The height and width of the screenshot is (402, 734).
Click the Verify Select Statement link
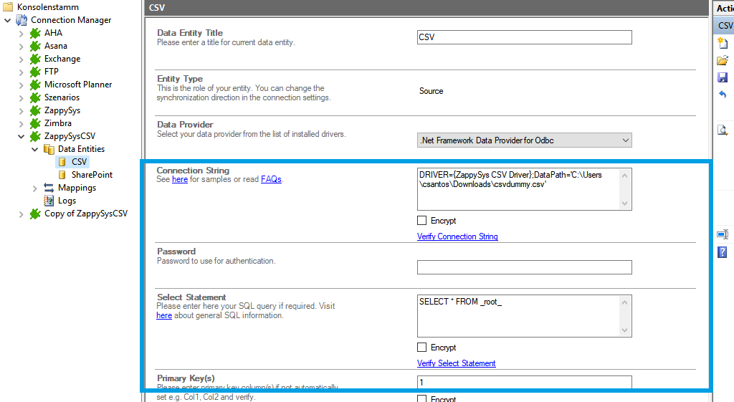[x=456, y=363]
